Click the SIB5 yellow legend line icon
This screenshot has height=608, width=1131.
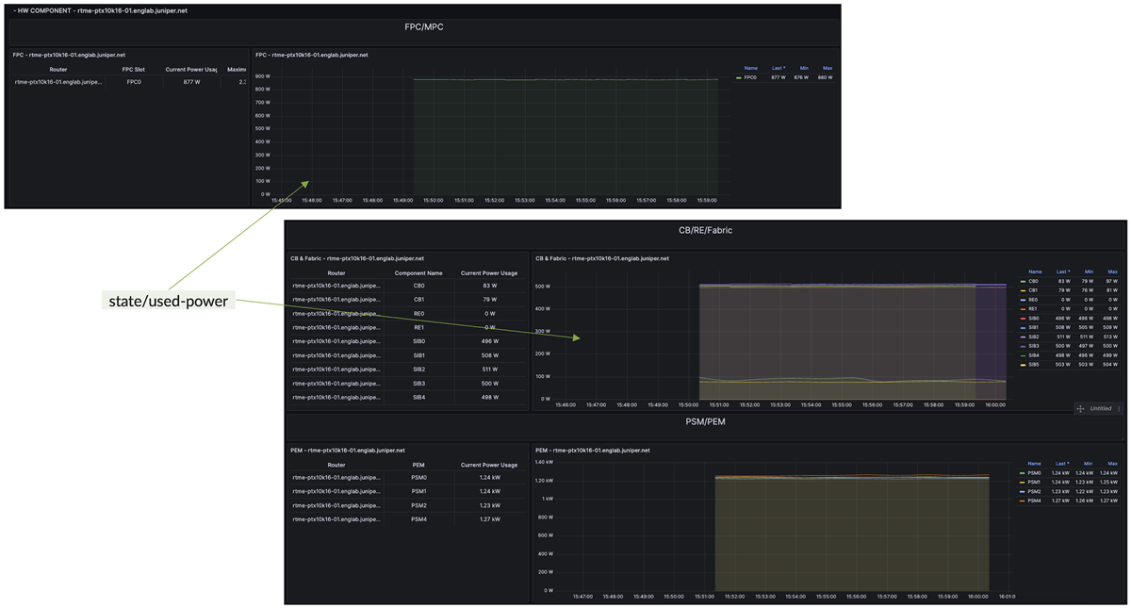(x=1024, y=365)
